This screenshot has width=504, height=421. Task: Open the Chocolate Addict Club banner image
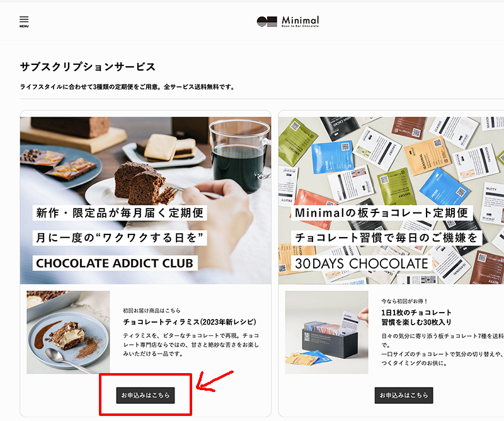tap(146, 200)
